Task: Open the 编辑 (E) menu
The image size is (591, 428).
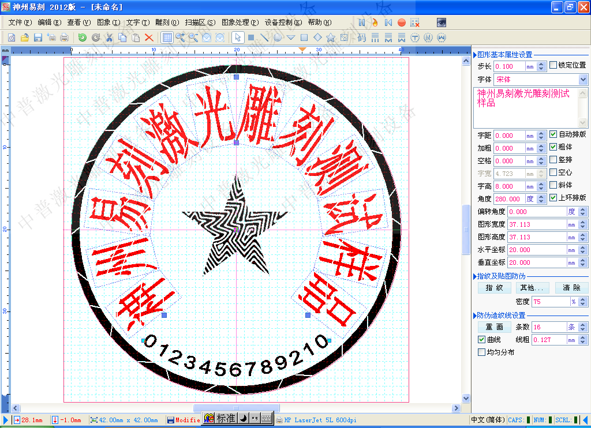Action: click(x=50, y=22)
